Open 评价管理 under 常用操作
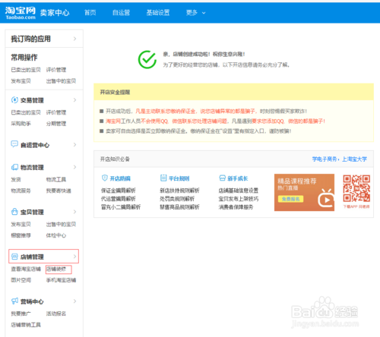Image resolution: width=380 pixels, height=337 pixels. click(x=56, y=70)
